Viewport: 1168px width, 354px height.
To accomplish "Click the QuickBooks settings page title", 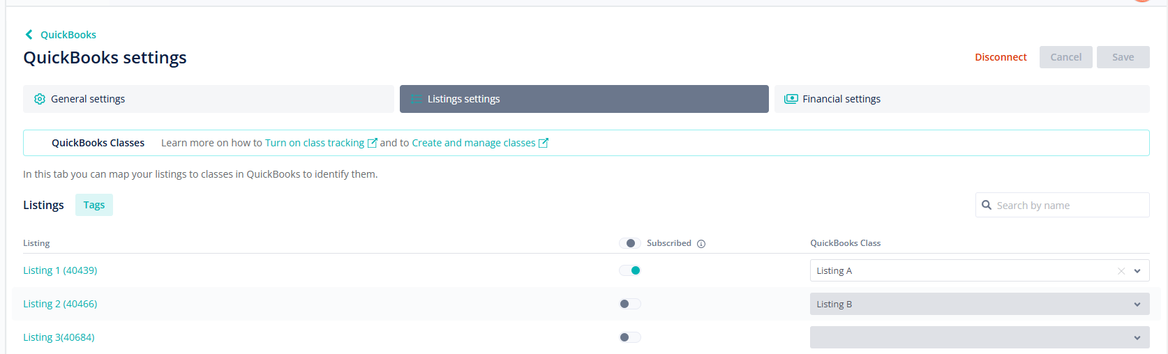I will 105,57.
